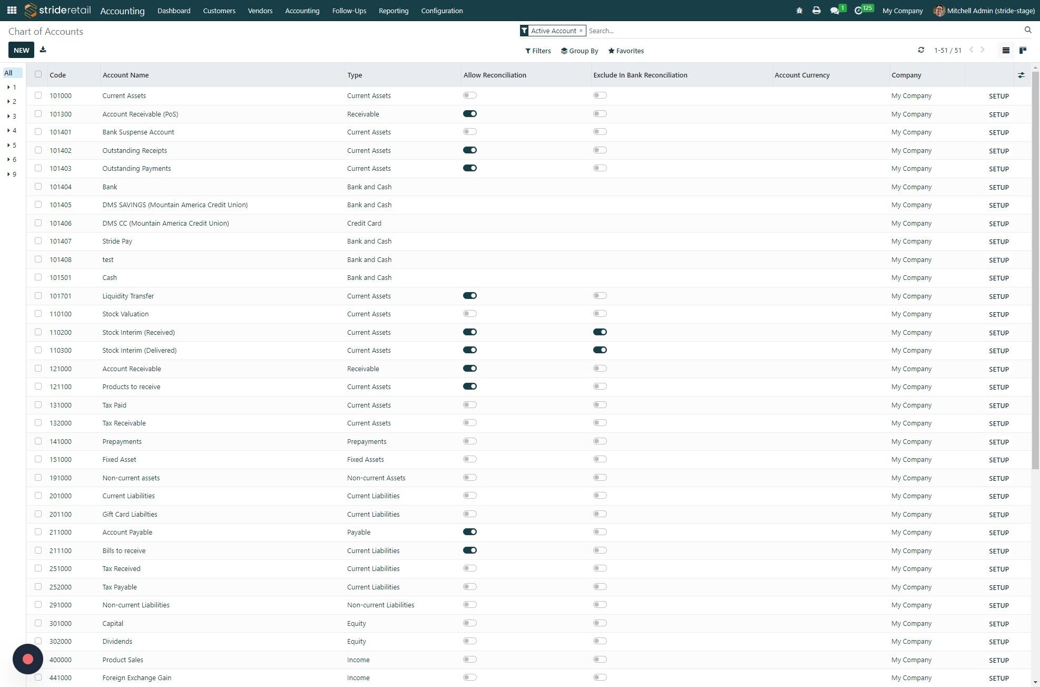Screen dimensions: 1040x687
Task: Click the NEW button
Action: [22, 50]
